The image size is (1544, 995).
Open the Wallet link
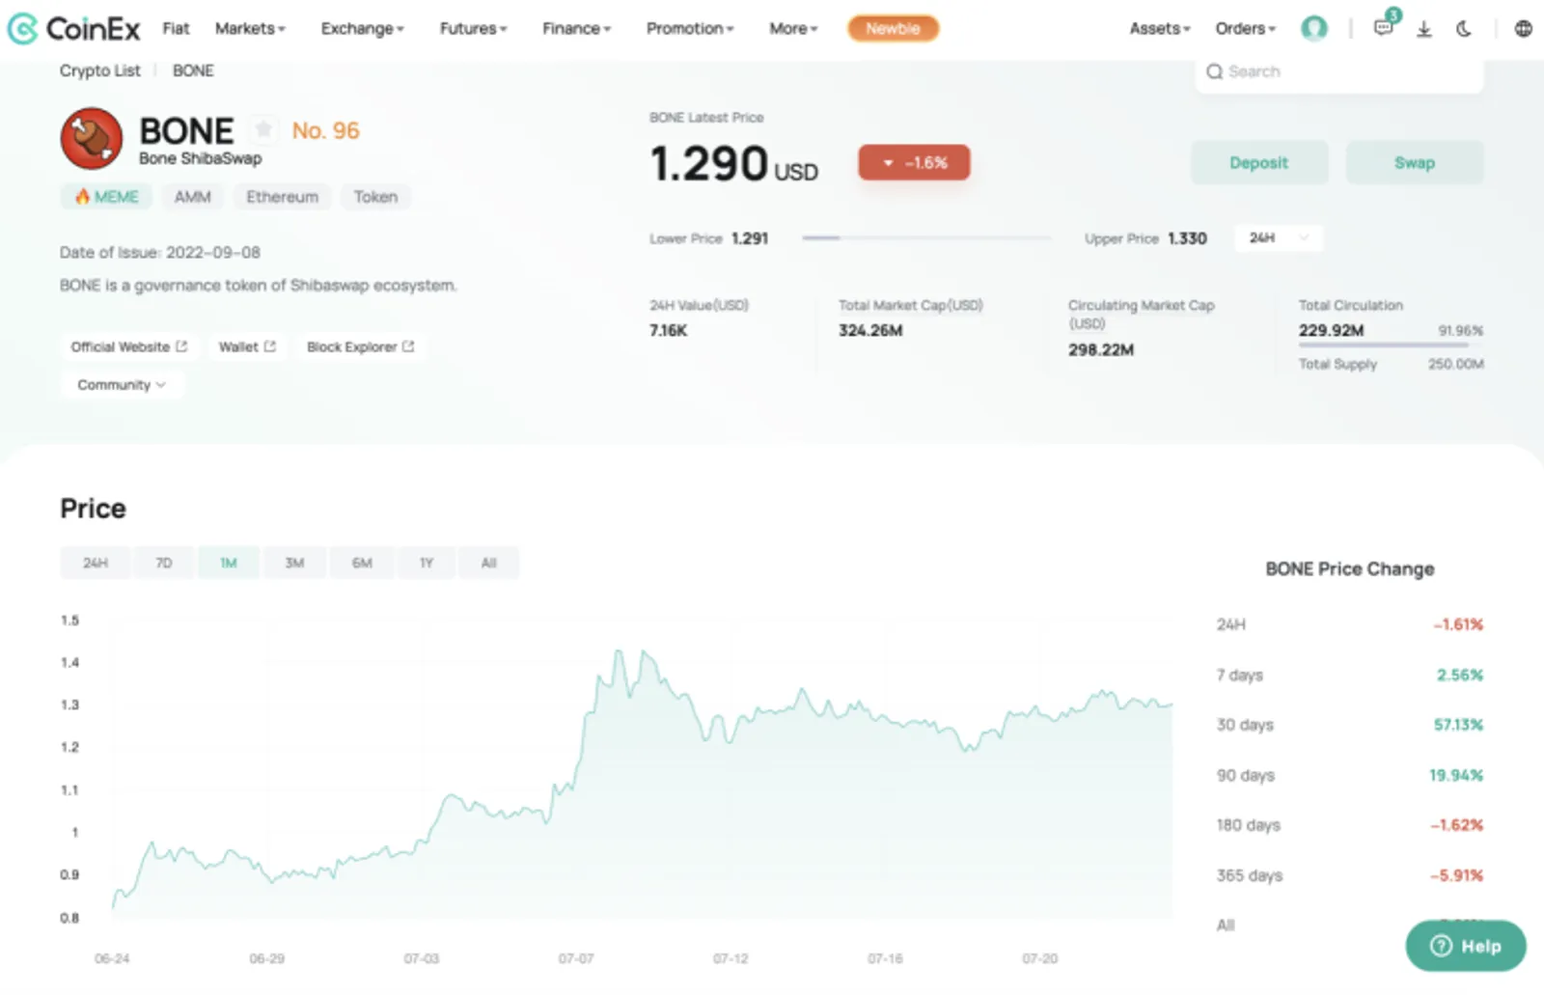[x=247, y=346]
